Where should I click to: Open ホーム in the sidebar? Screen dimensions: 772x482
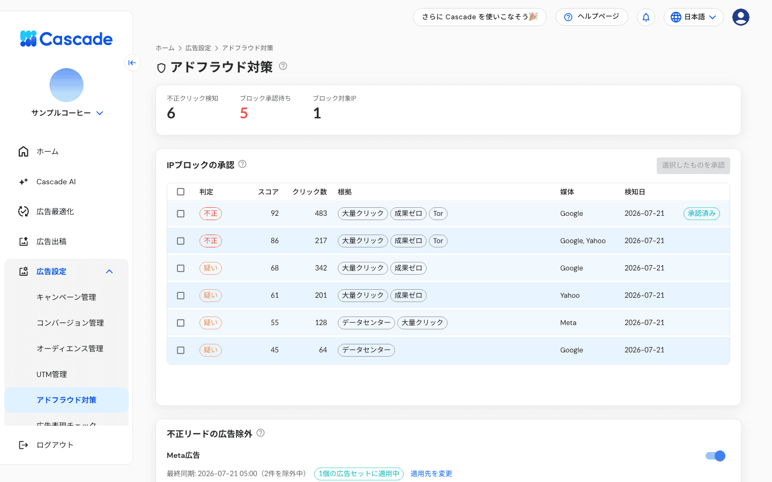coord(66,152)
